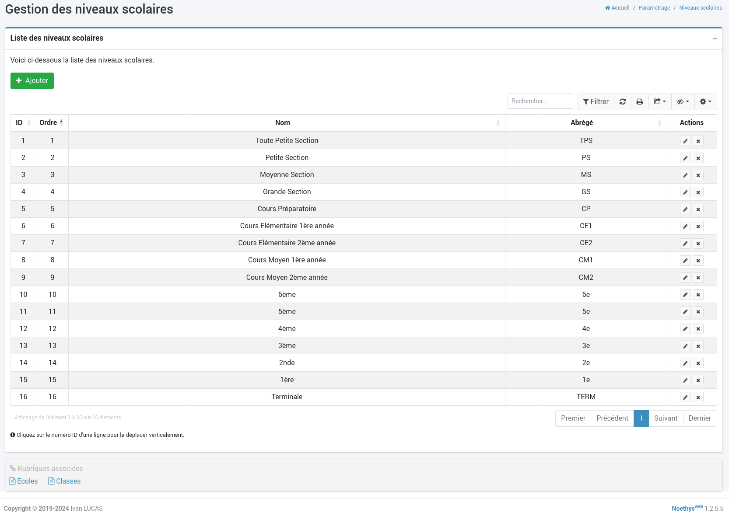Viewport: 729px width, 519px height.
Task: Open the column visibility eye dropdown
Action: pyautogui.click(x=682, y=101)
